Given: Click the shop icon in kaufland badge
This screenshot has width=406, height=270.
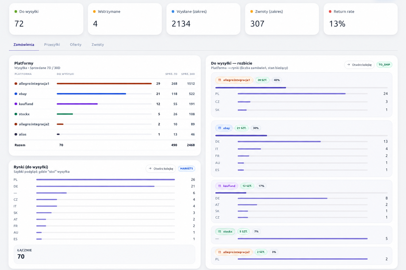Looking at the screenshot, I should click(x=220, y=186).
